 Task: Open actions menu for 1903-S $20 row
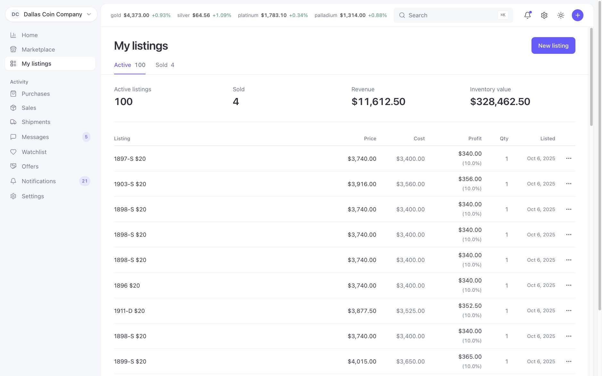click(569, 184)
